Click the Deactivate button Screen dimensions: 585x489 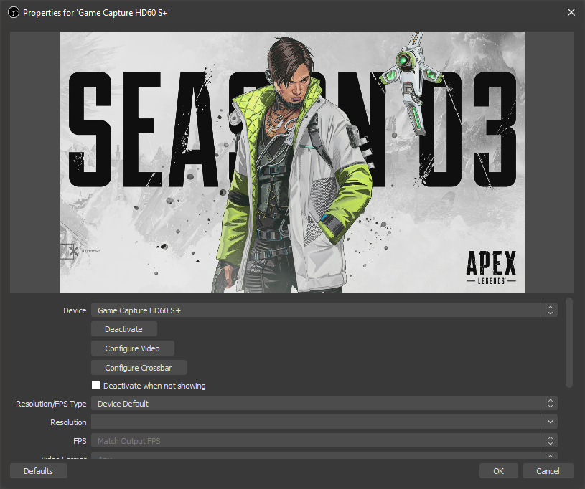124,329
